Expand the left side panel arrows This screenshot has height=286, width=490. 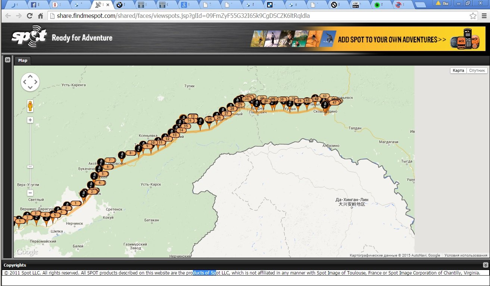pos(7,60)
